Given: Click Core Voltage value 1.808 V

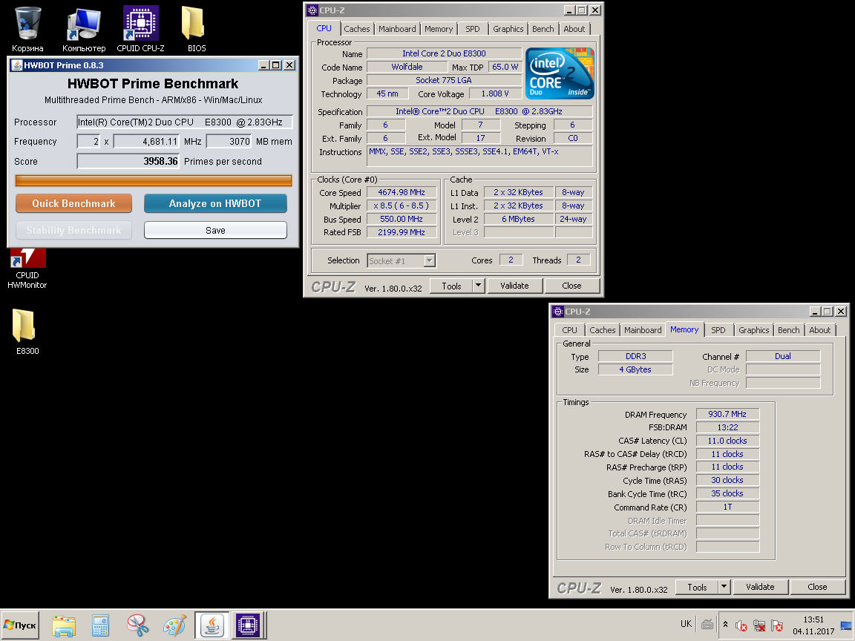Looking at the screenshot, I should point(494,93).
